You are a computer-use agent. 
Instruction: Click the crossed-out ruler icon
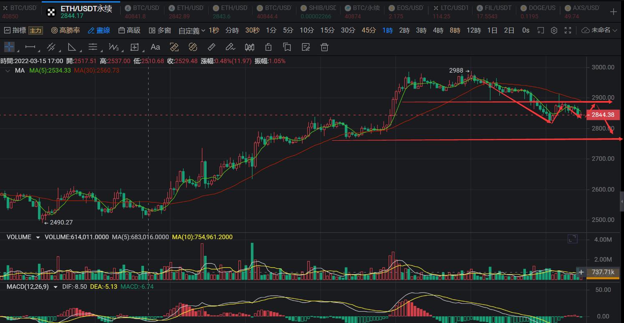coord(193,47)
